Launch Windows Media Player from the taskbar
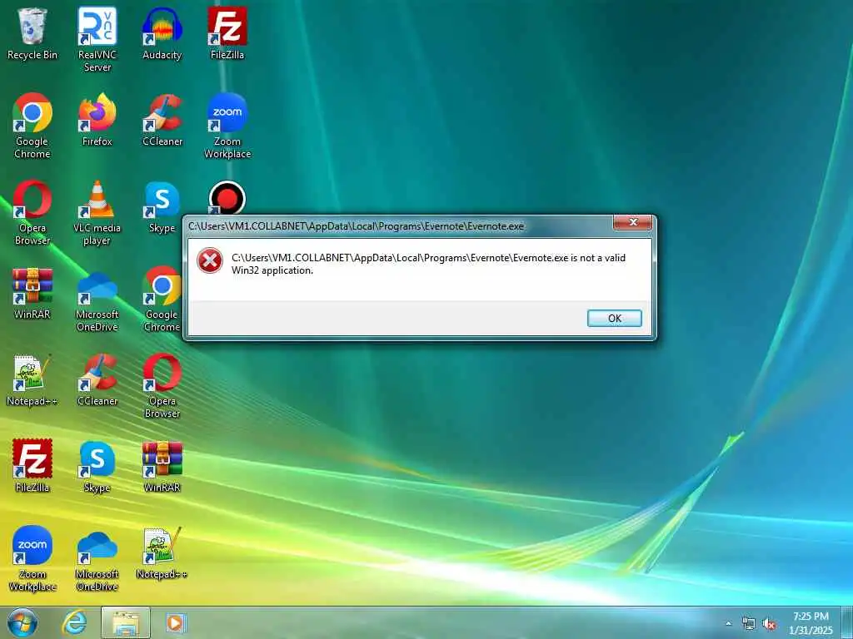The image size is (853, 639). (175, 623)
